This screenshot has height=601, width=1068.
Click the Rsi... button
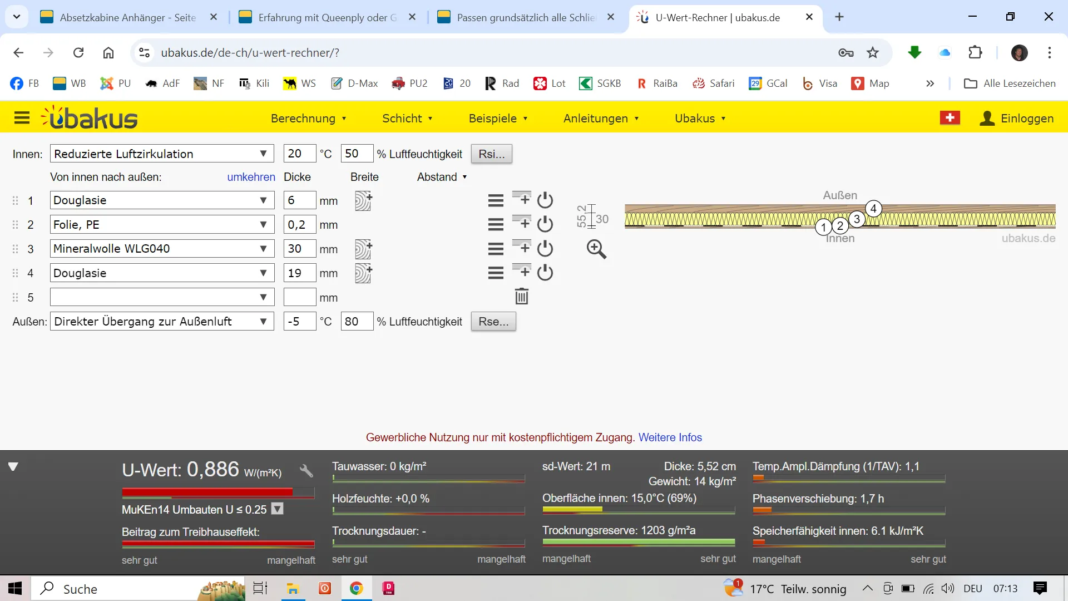[491, 154]
